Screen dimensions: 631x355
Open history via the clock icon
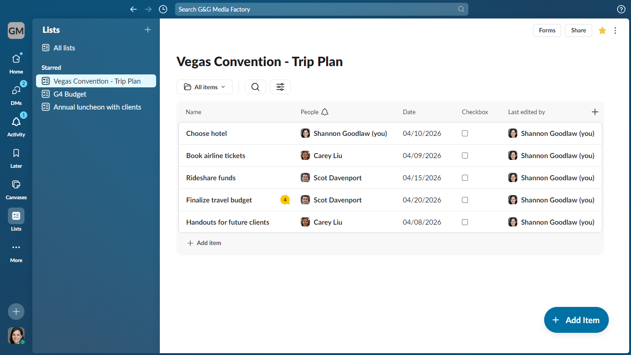point(163,9)
